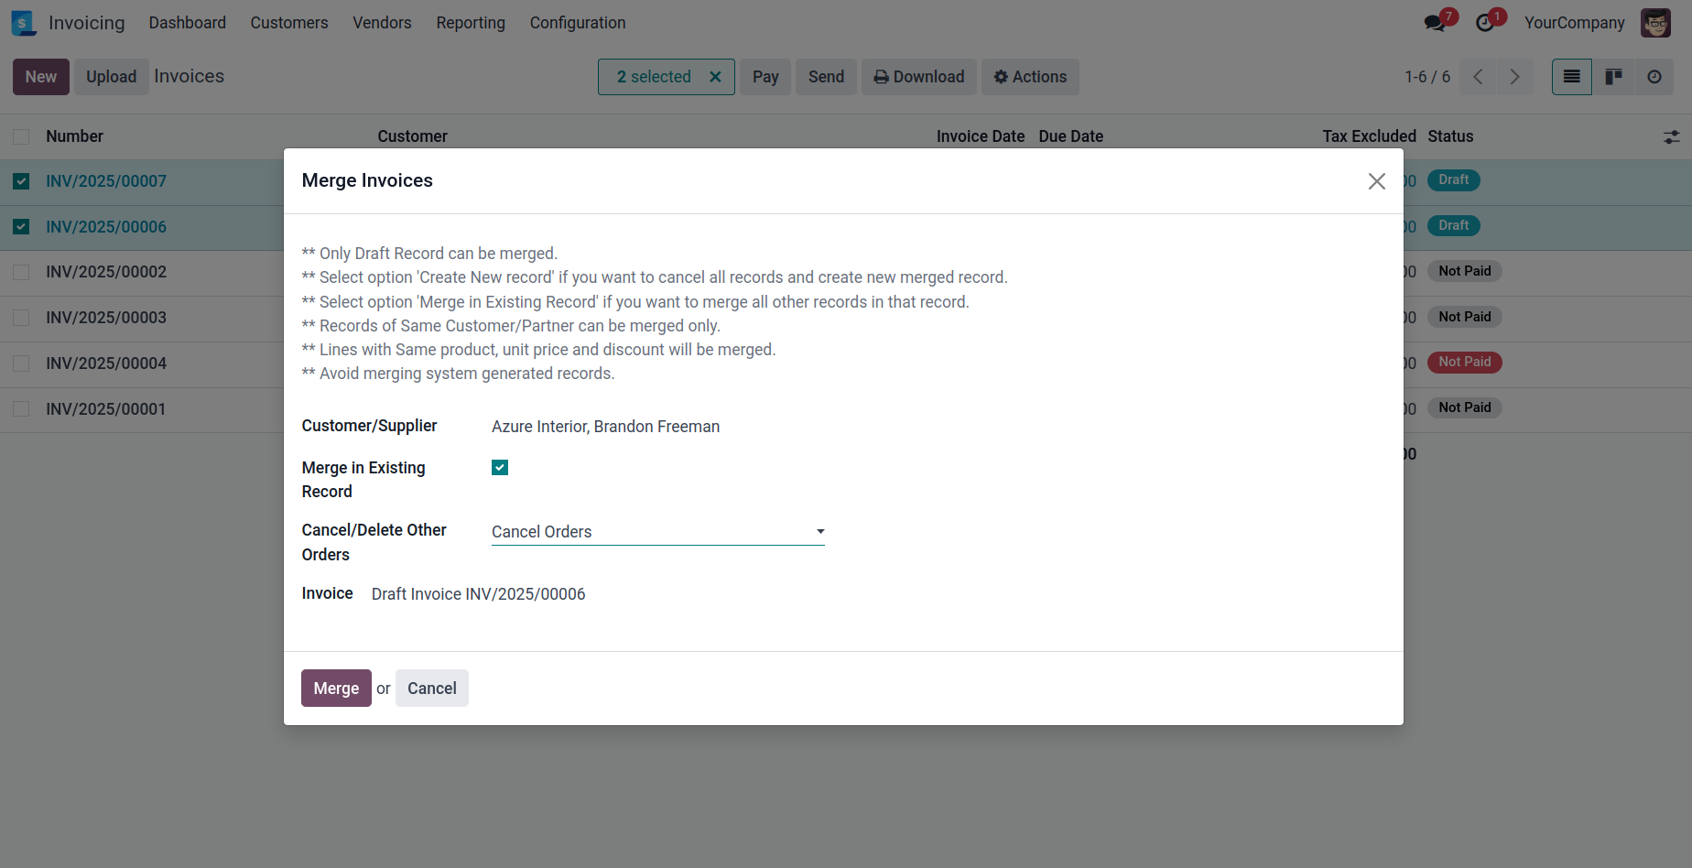Close the Merge Invoices dialog
1692x868 pixels.
tap(1376, 181)
